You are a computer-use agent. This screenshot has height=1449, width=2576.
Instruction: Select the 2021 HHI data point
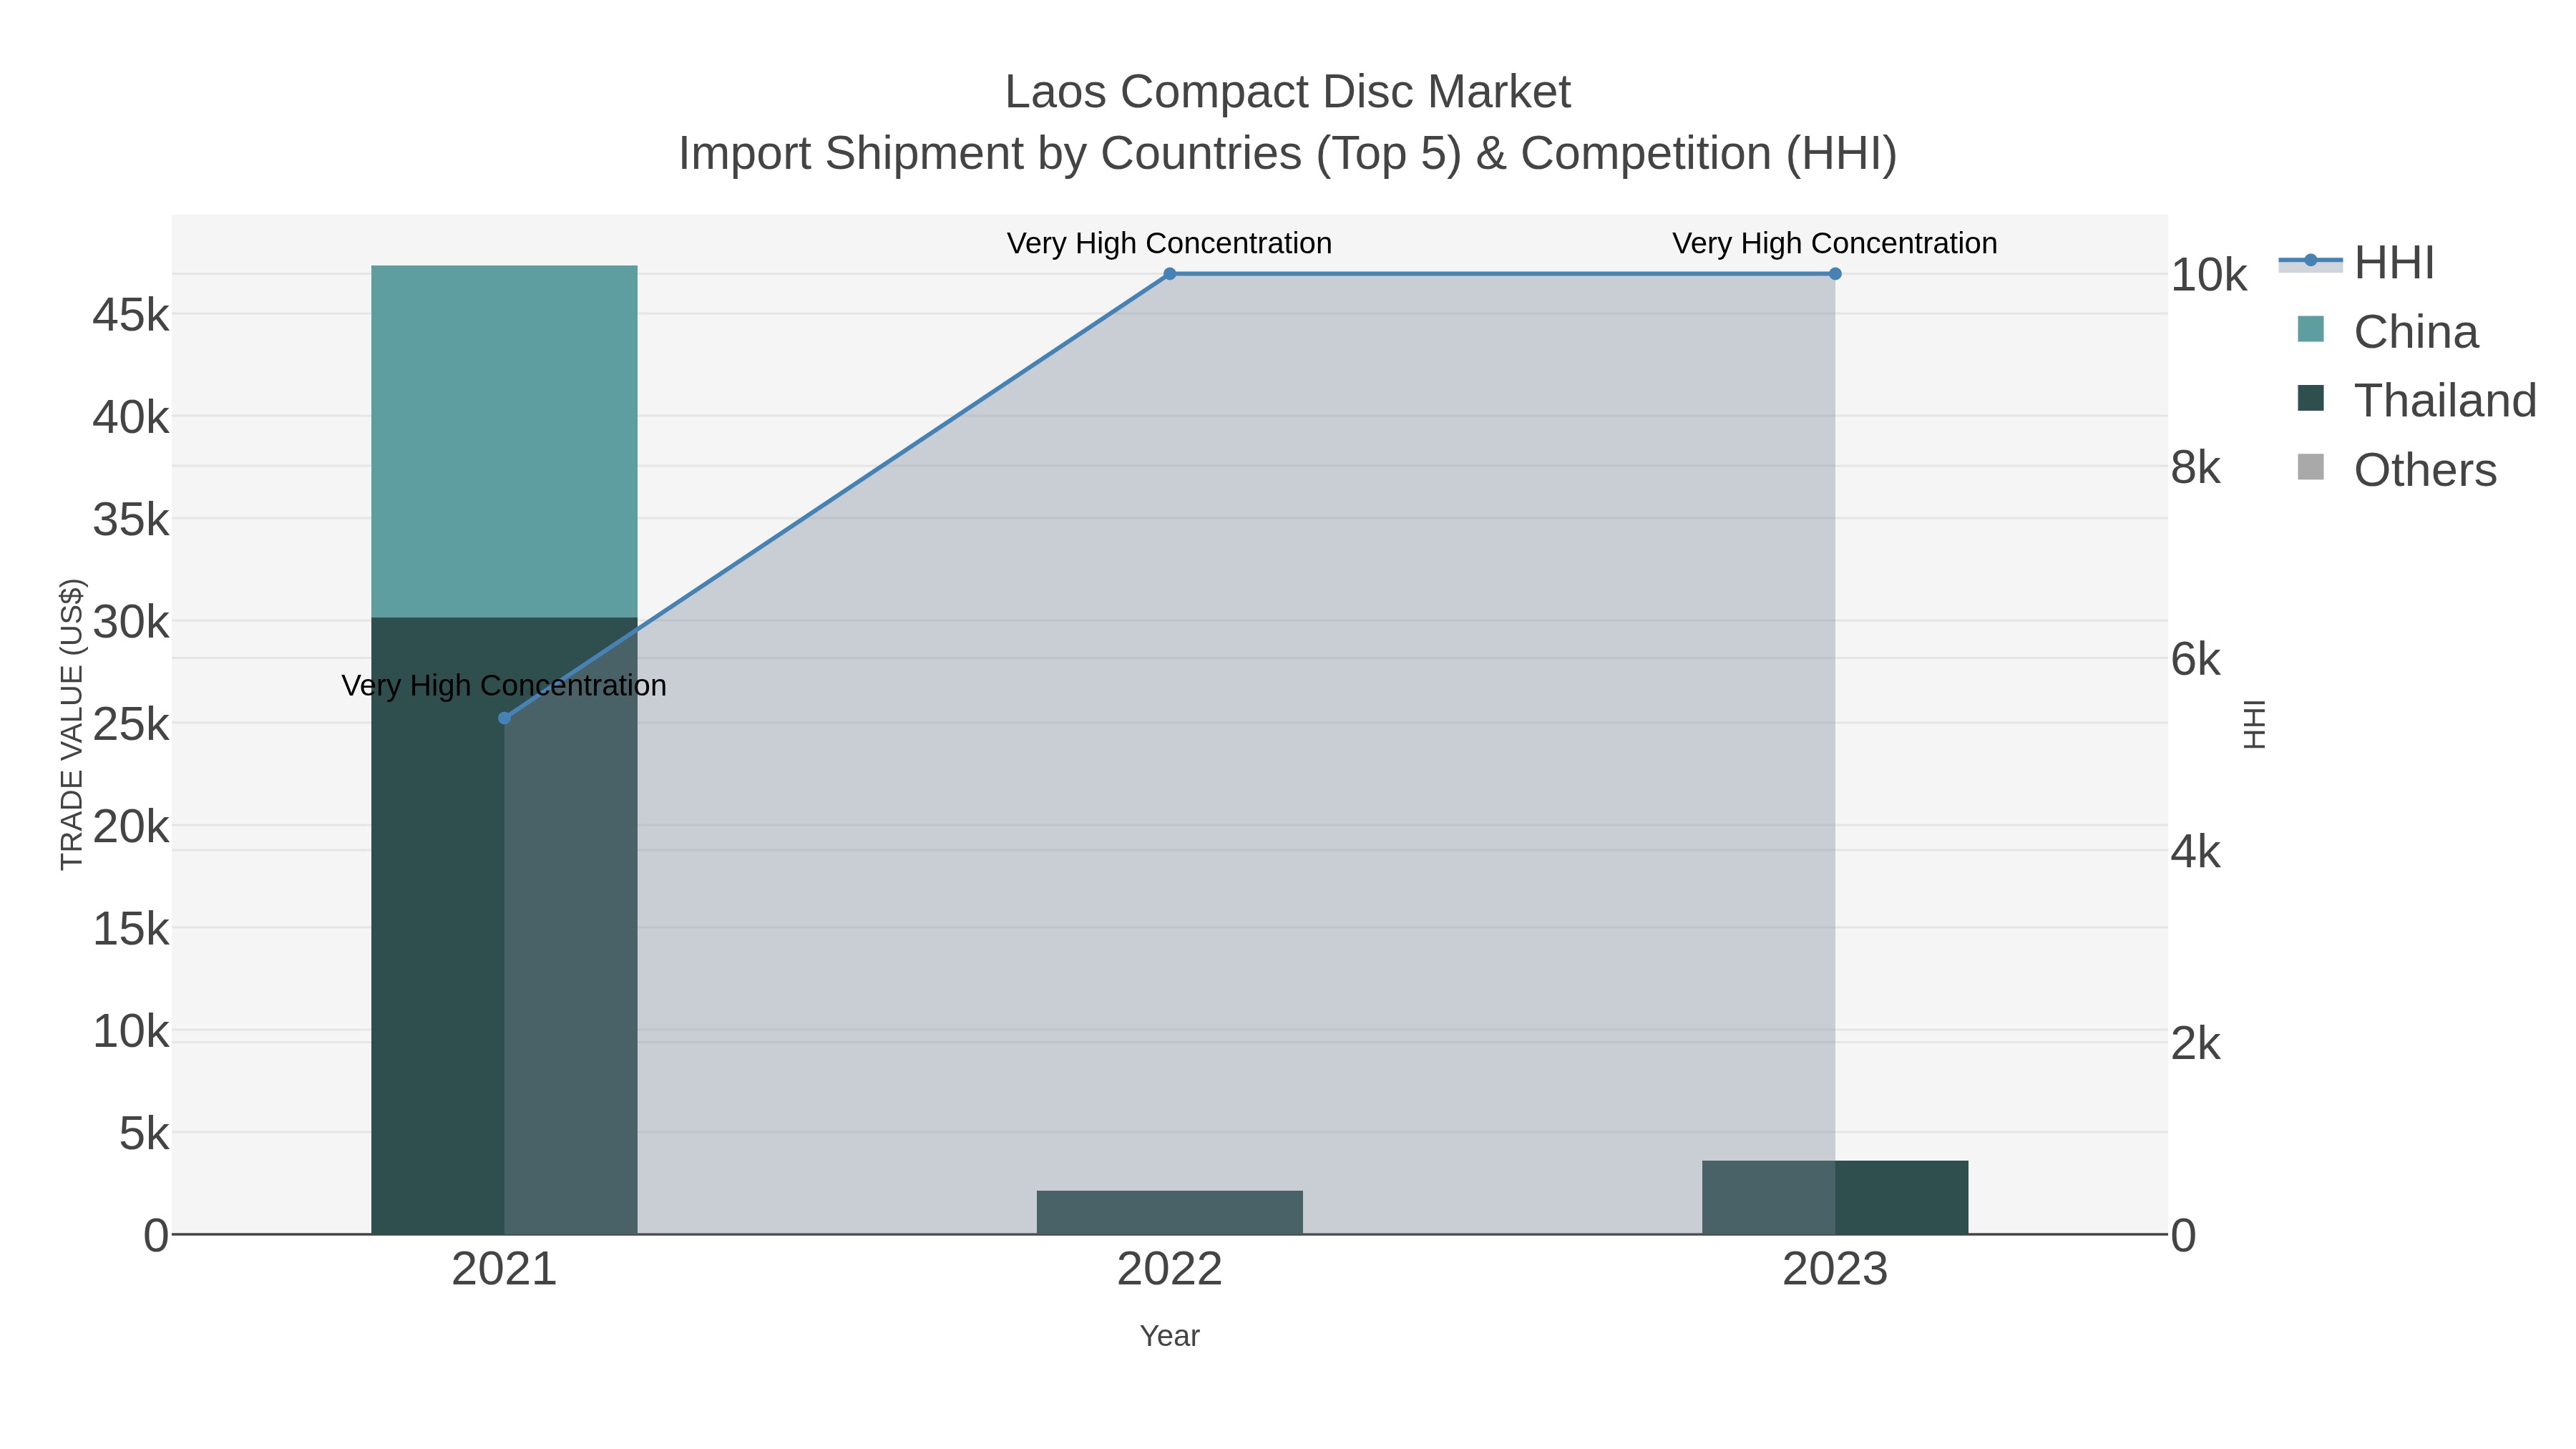click(x=504, y=718)
